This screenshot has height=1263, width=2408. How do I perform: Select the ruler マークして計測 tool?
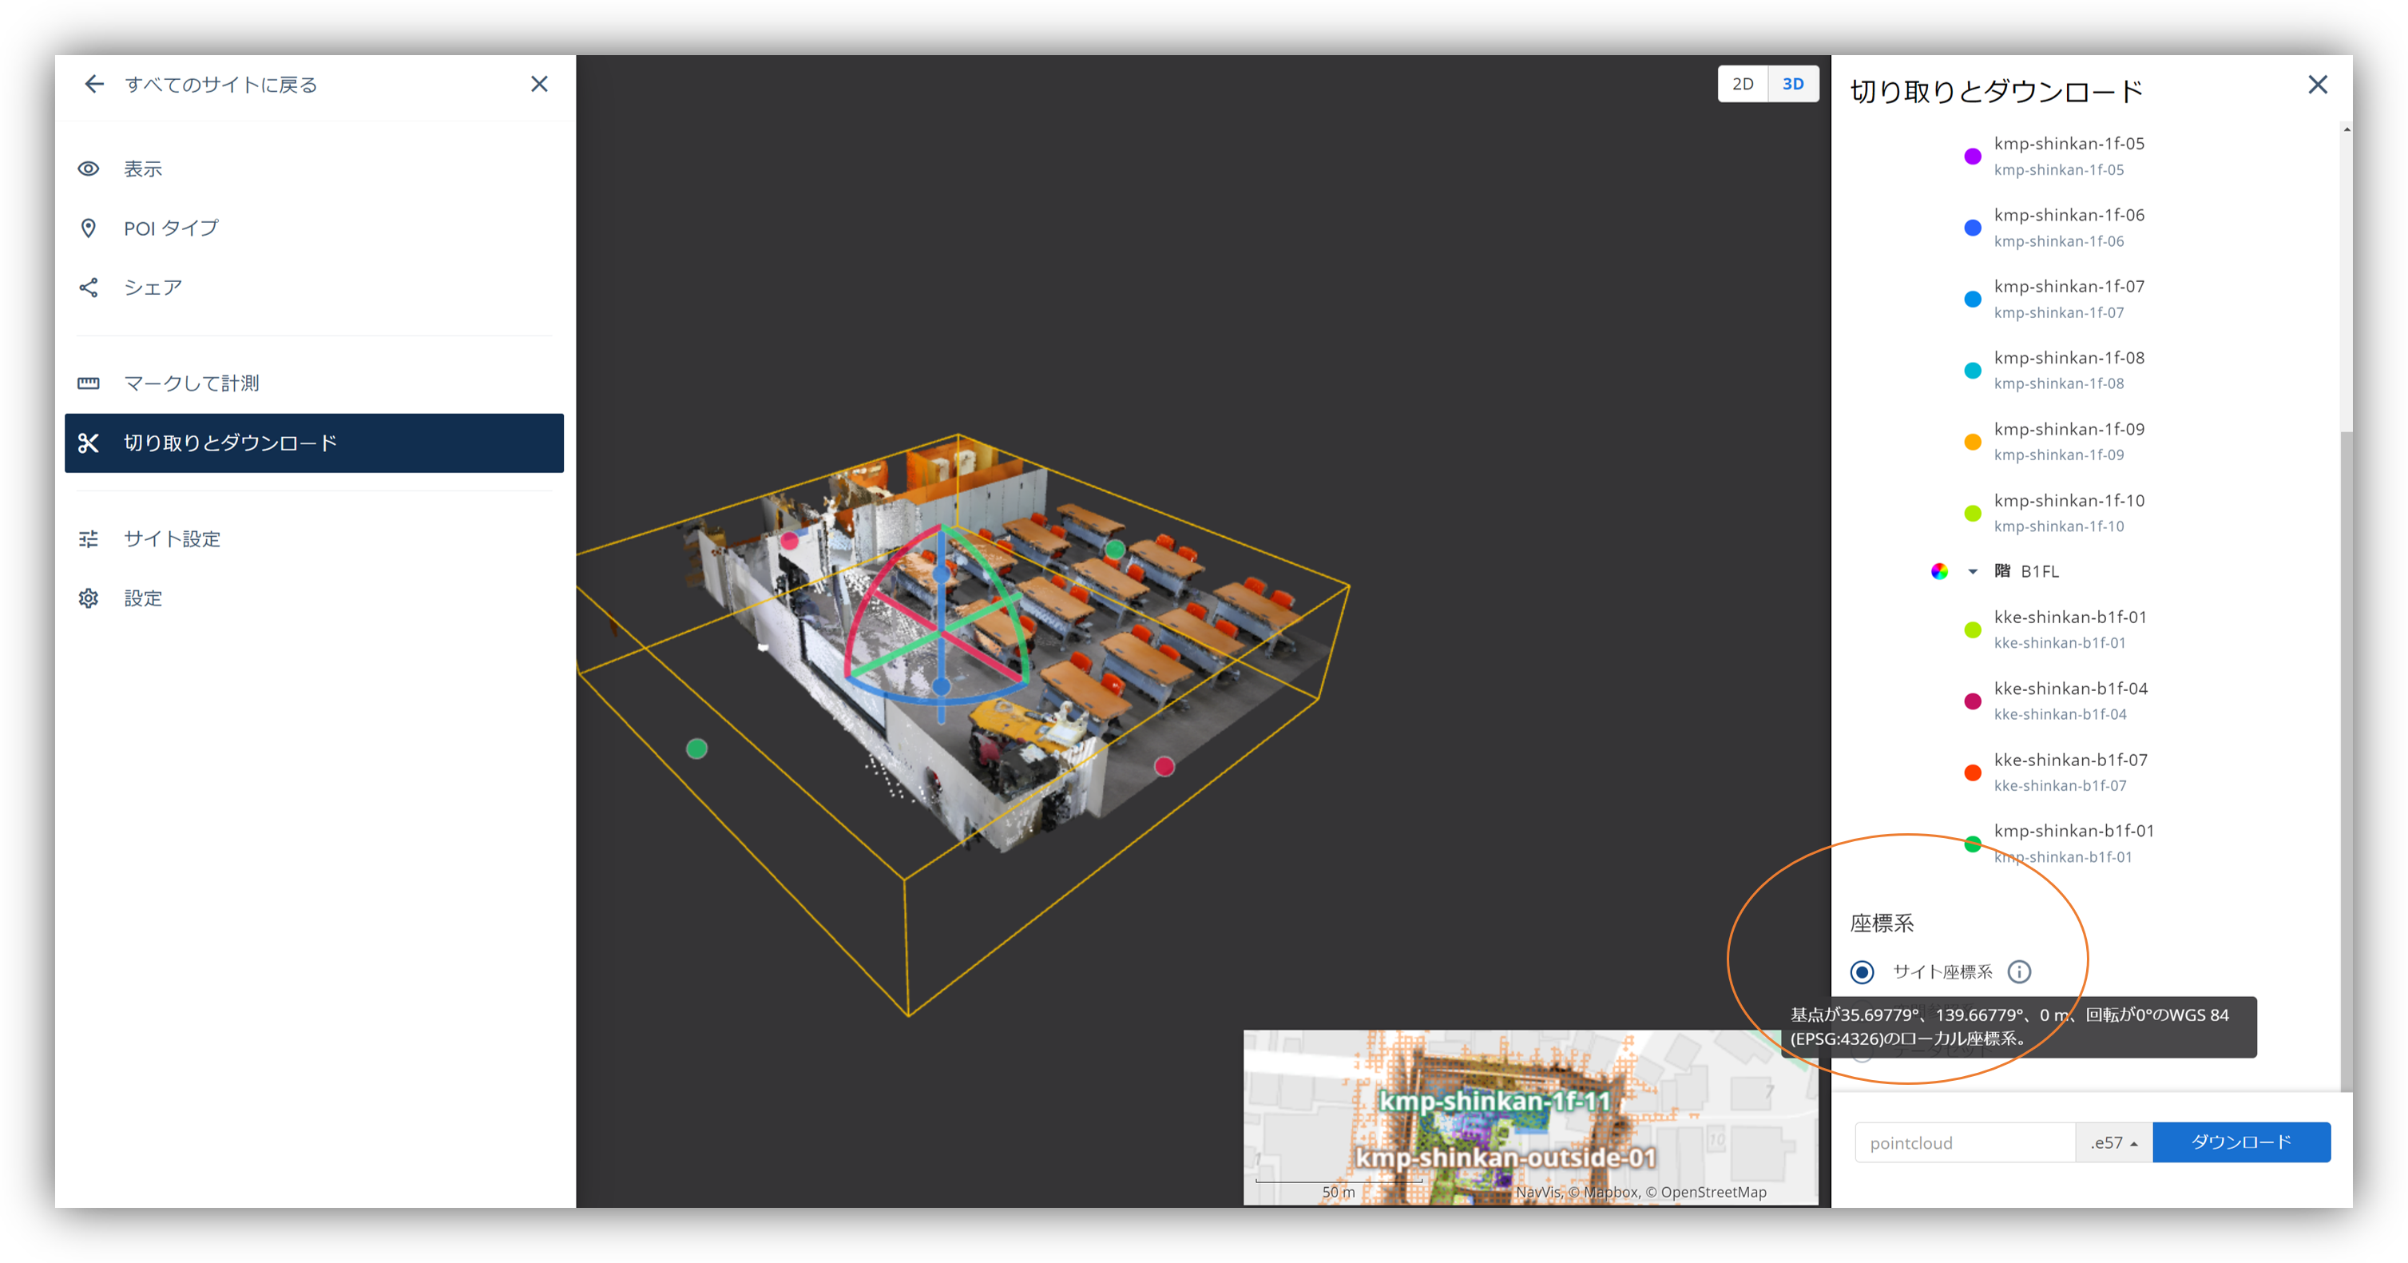89,383
